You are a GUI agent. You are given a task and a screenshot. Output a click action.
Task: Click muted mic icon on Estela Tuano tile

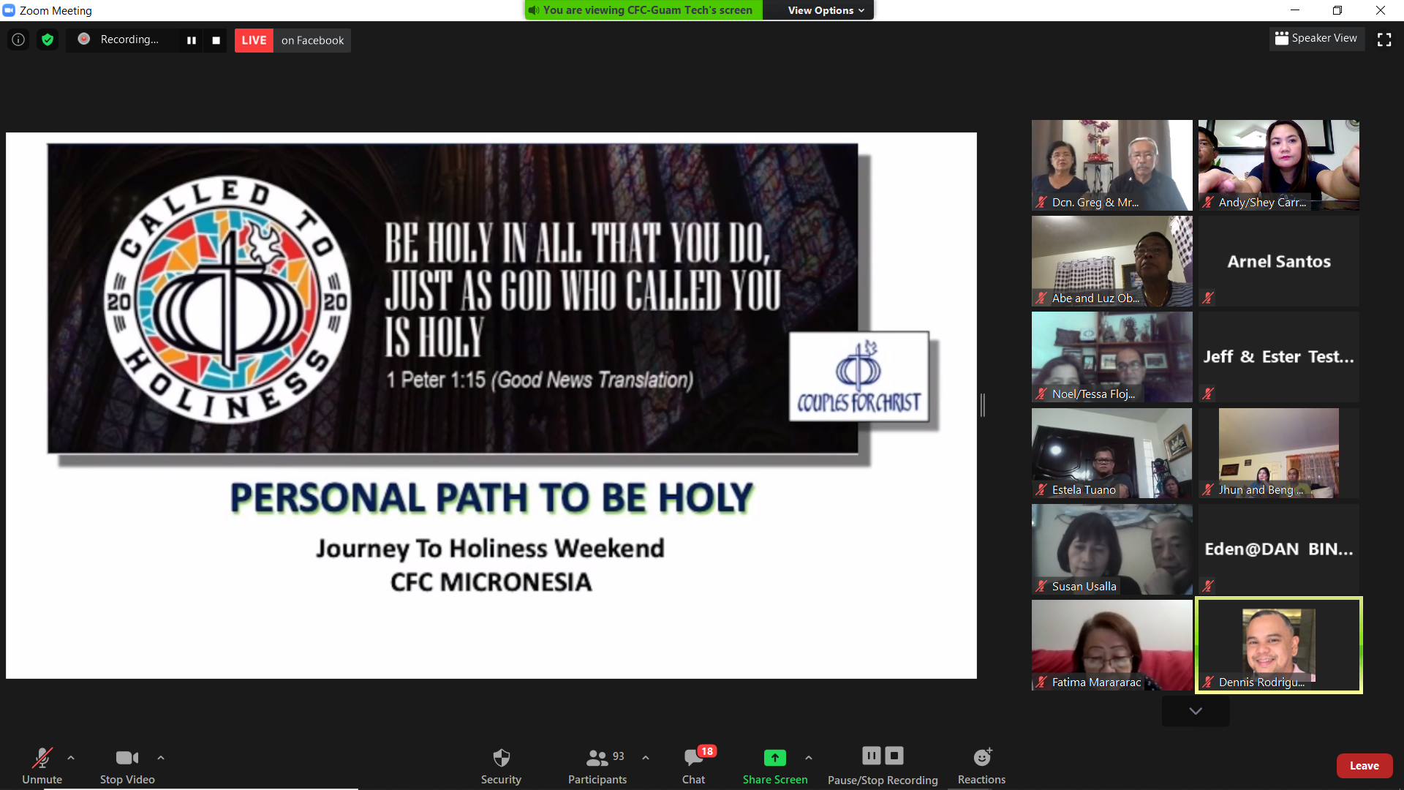pos(1041,490)
